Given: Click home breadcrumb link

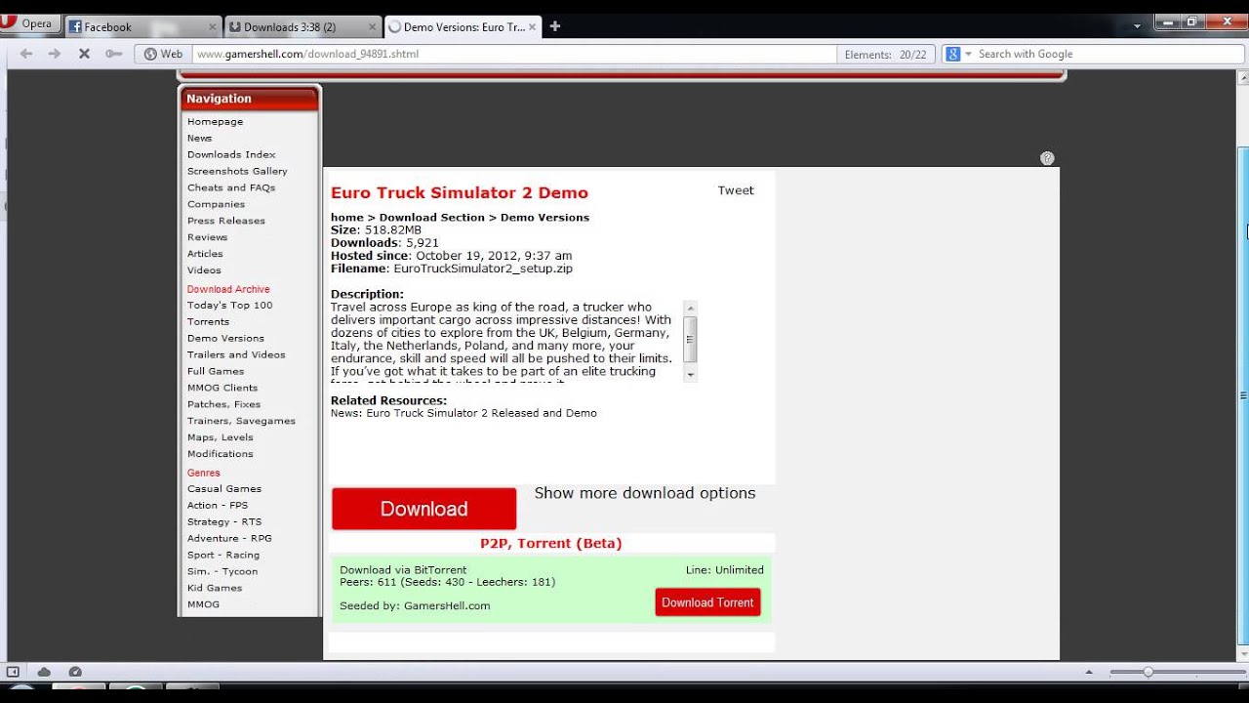Looking at the screenshot, I should [x=346, y=218].
